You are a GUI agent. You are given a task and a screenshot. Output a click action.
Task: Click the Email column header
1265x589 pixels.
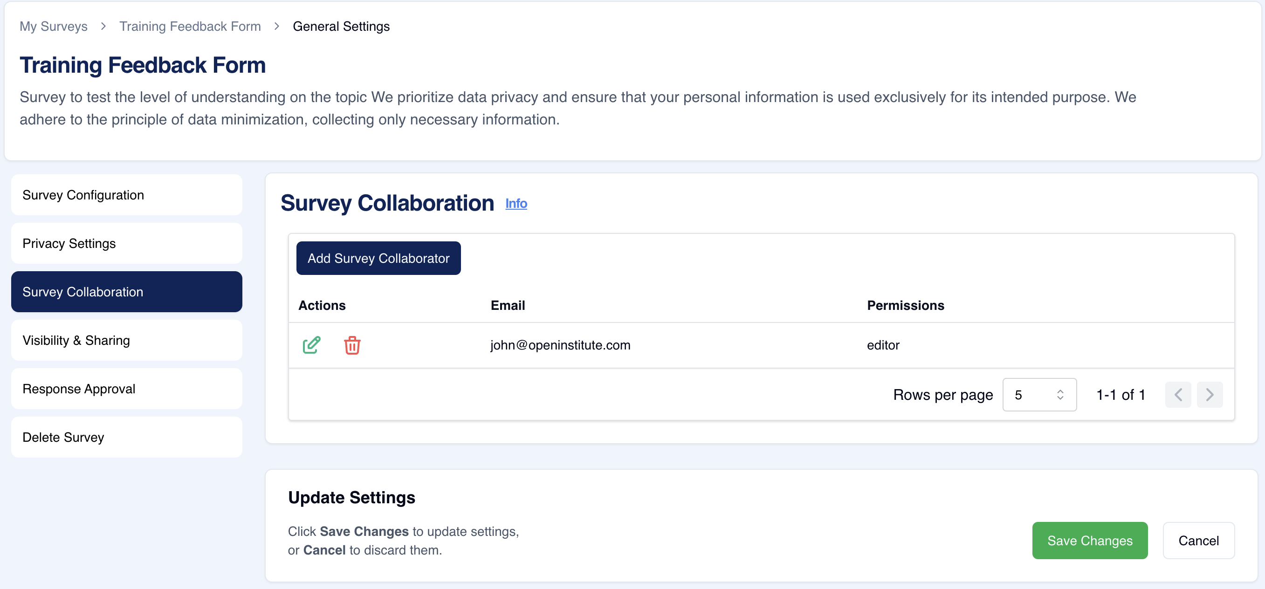tap(508, 305)
